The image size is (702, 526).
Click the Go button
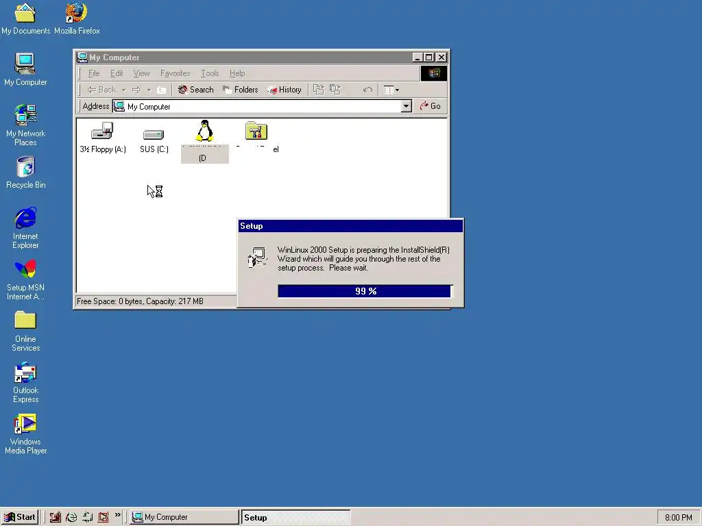click(430, 106)
